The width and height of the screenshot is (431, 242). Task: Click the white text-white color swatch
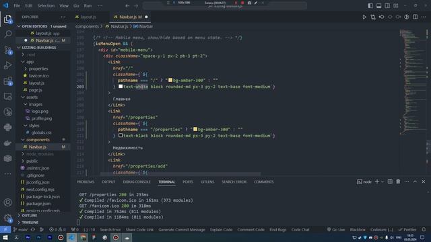121,87
